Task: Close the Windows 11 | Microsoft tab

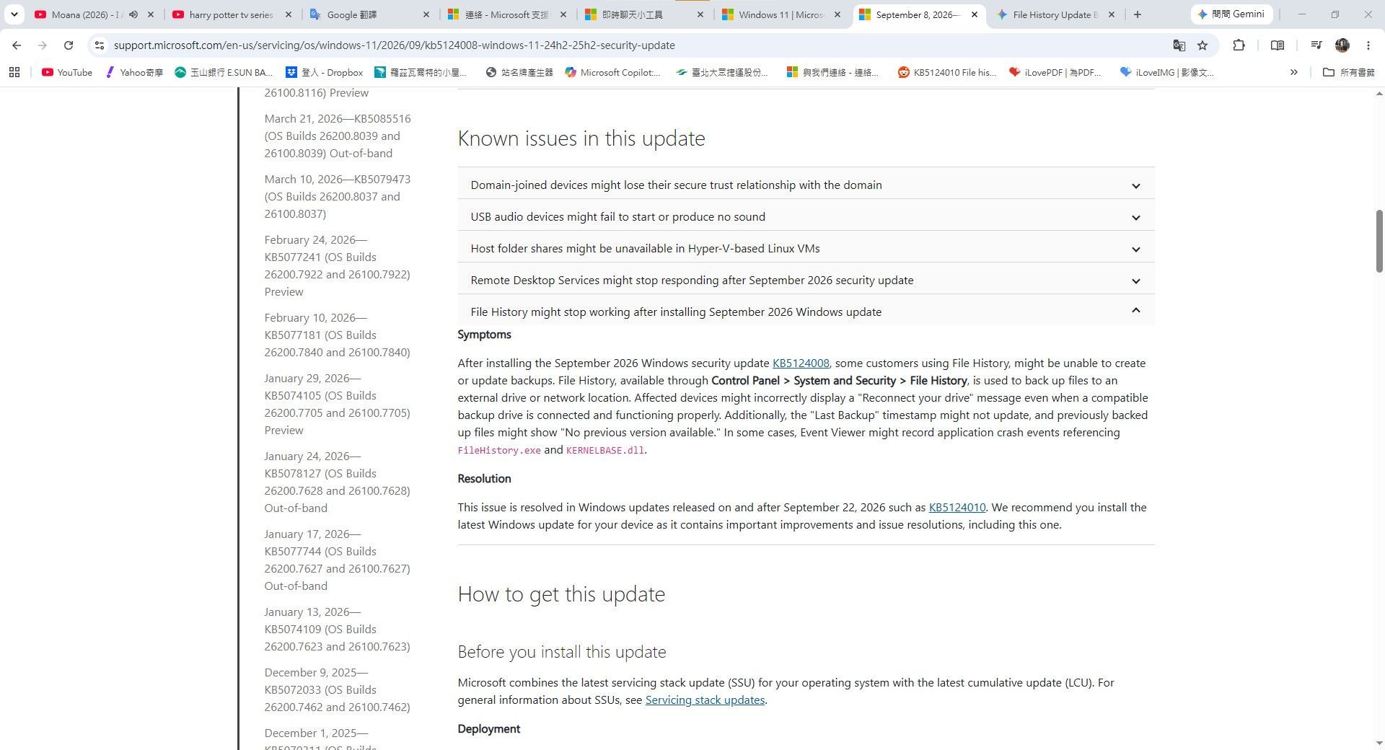Action: click(x=837, y=14)
